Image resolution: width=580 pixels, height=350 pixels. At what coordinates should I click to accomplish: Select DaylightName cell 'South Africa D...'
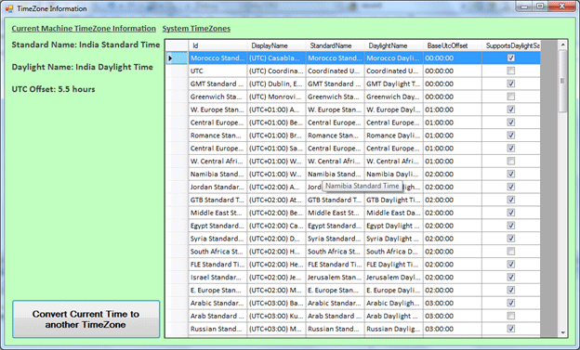pos(393,252)
